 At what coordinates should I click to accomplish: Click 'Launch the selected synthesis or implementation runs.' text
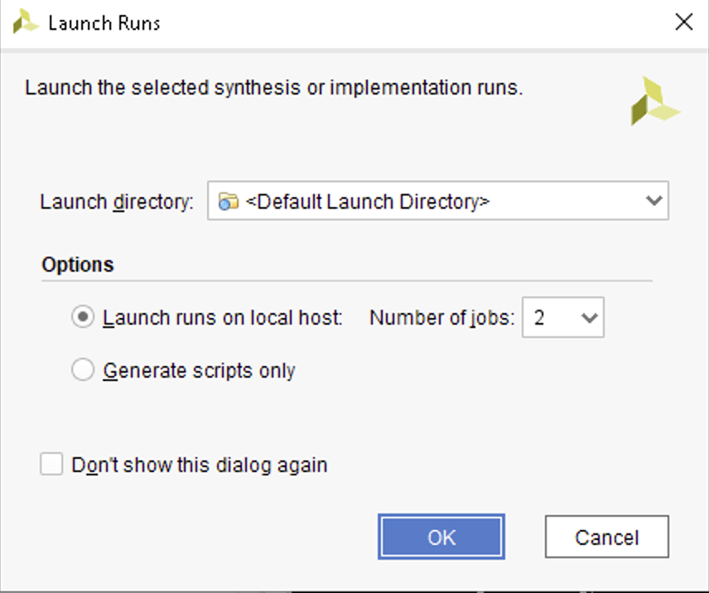point(273,88)
